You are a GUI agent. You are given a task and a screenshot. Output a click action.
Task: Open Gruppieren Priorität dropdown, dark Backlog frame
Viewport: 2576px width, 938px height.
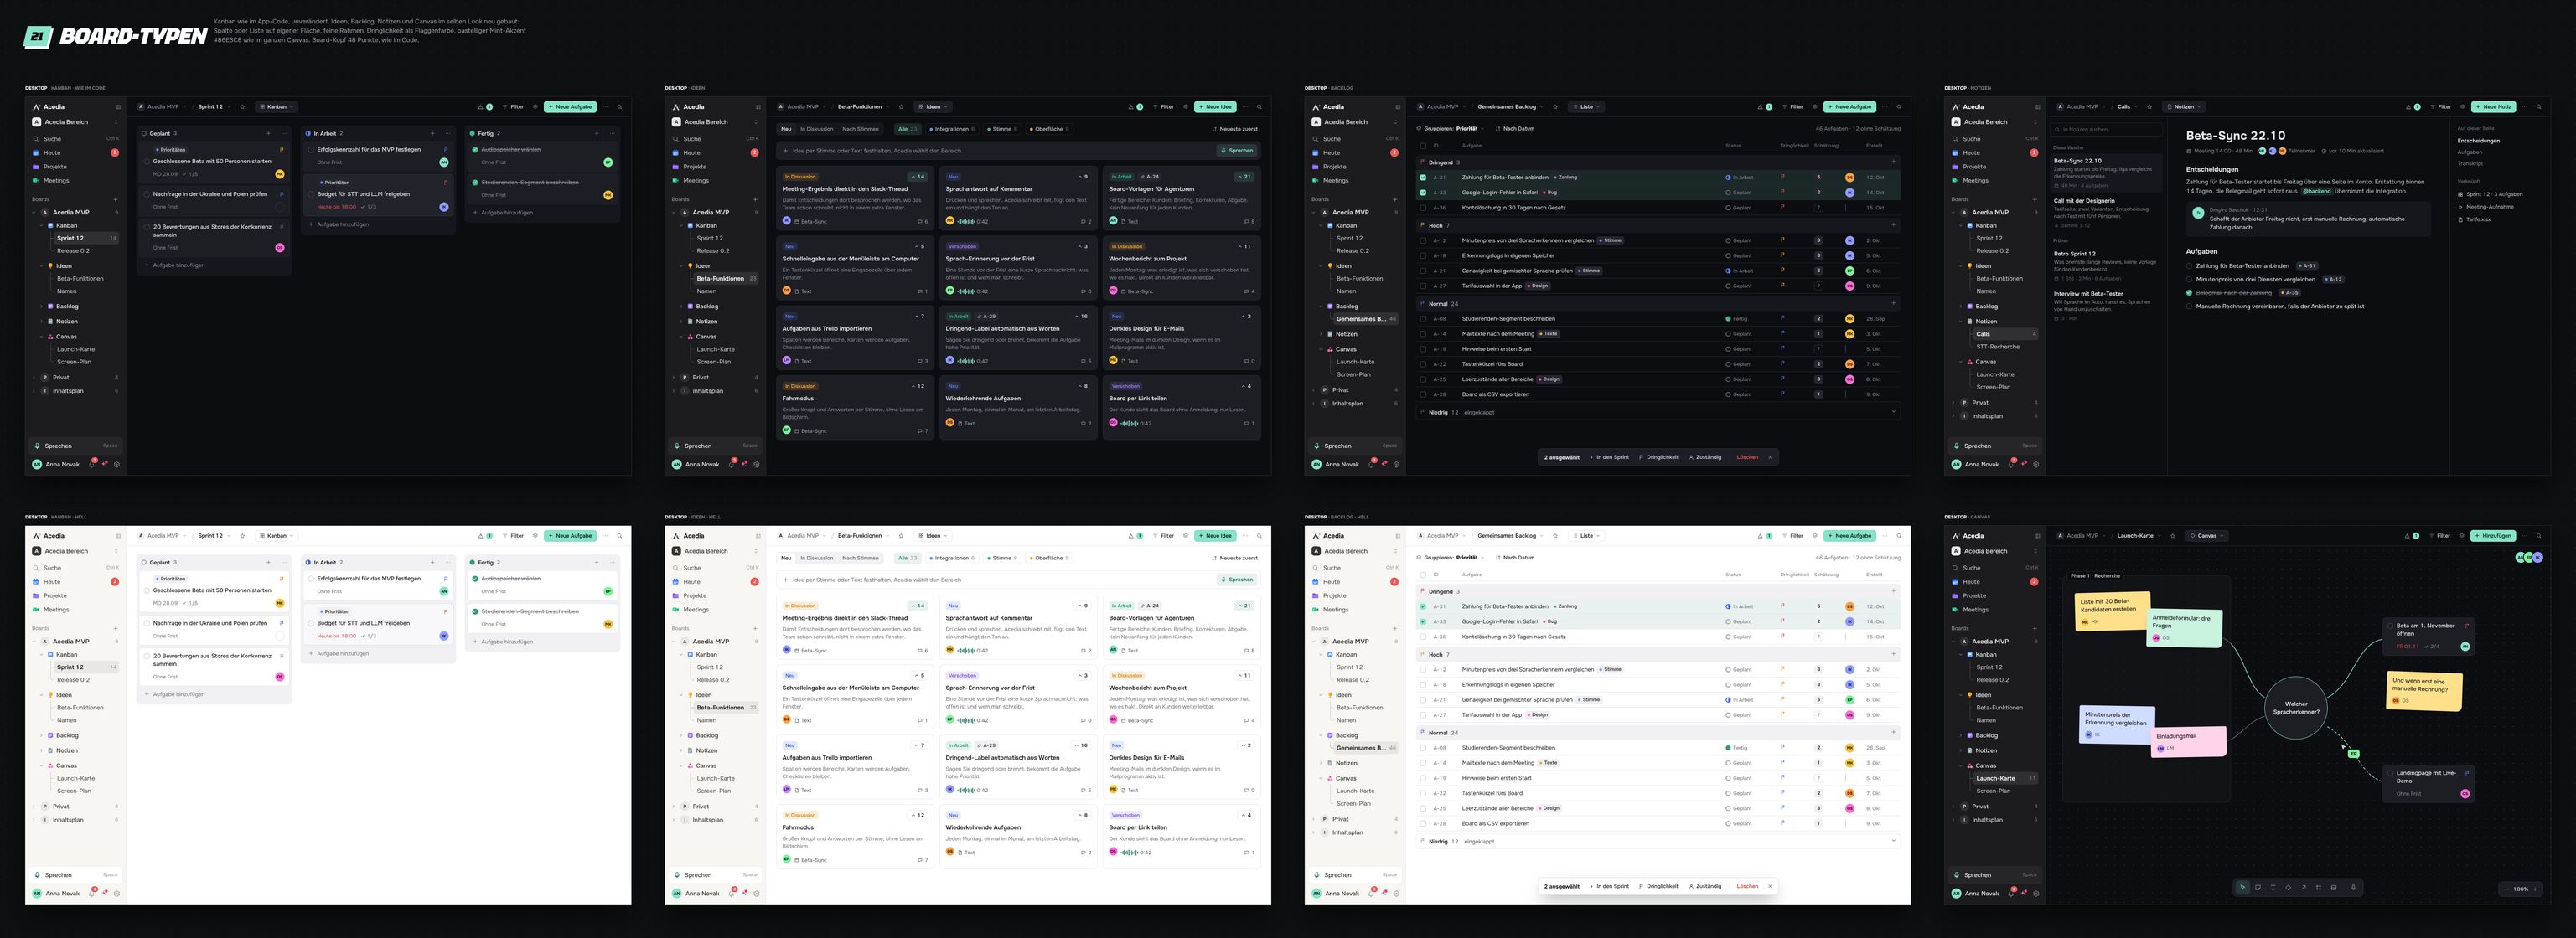click(x=1451, y=129)
